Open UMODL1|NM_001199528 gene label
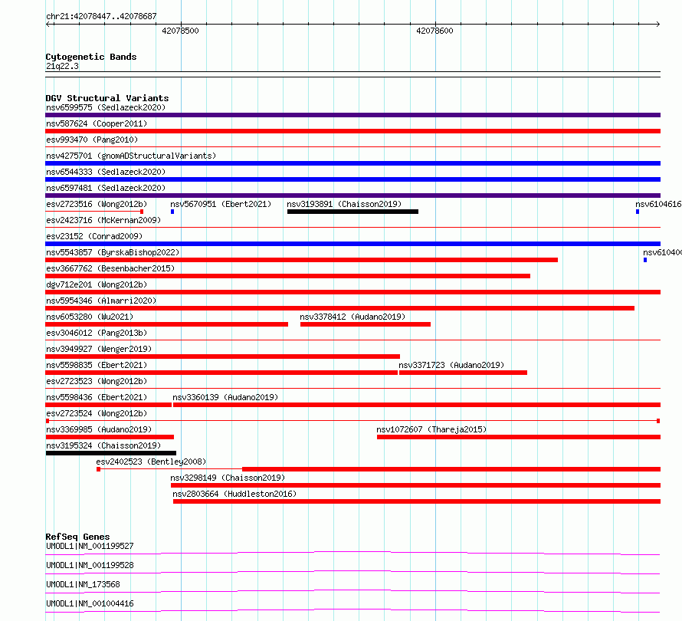This screenshot has width=682, height=621. coord(90,565)
